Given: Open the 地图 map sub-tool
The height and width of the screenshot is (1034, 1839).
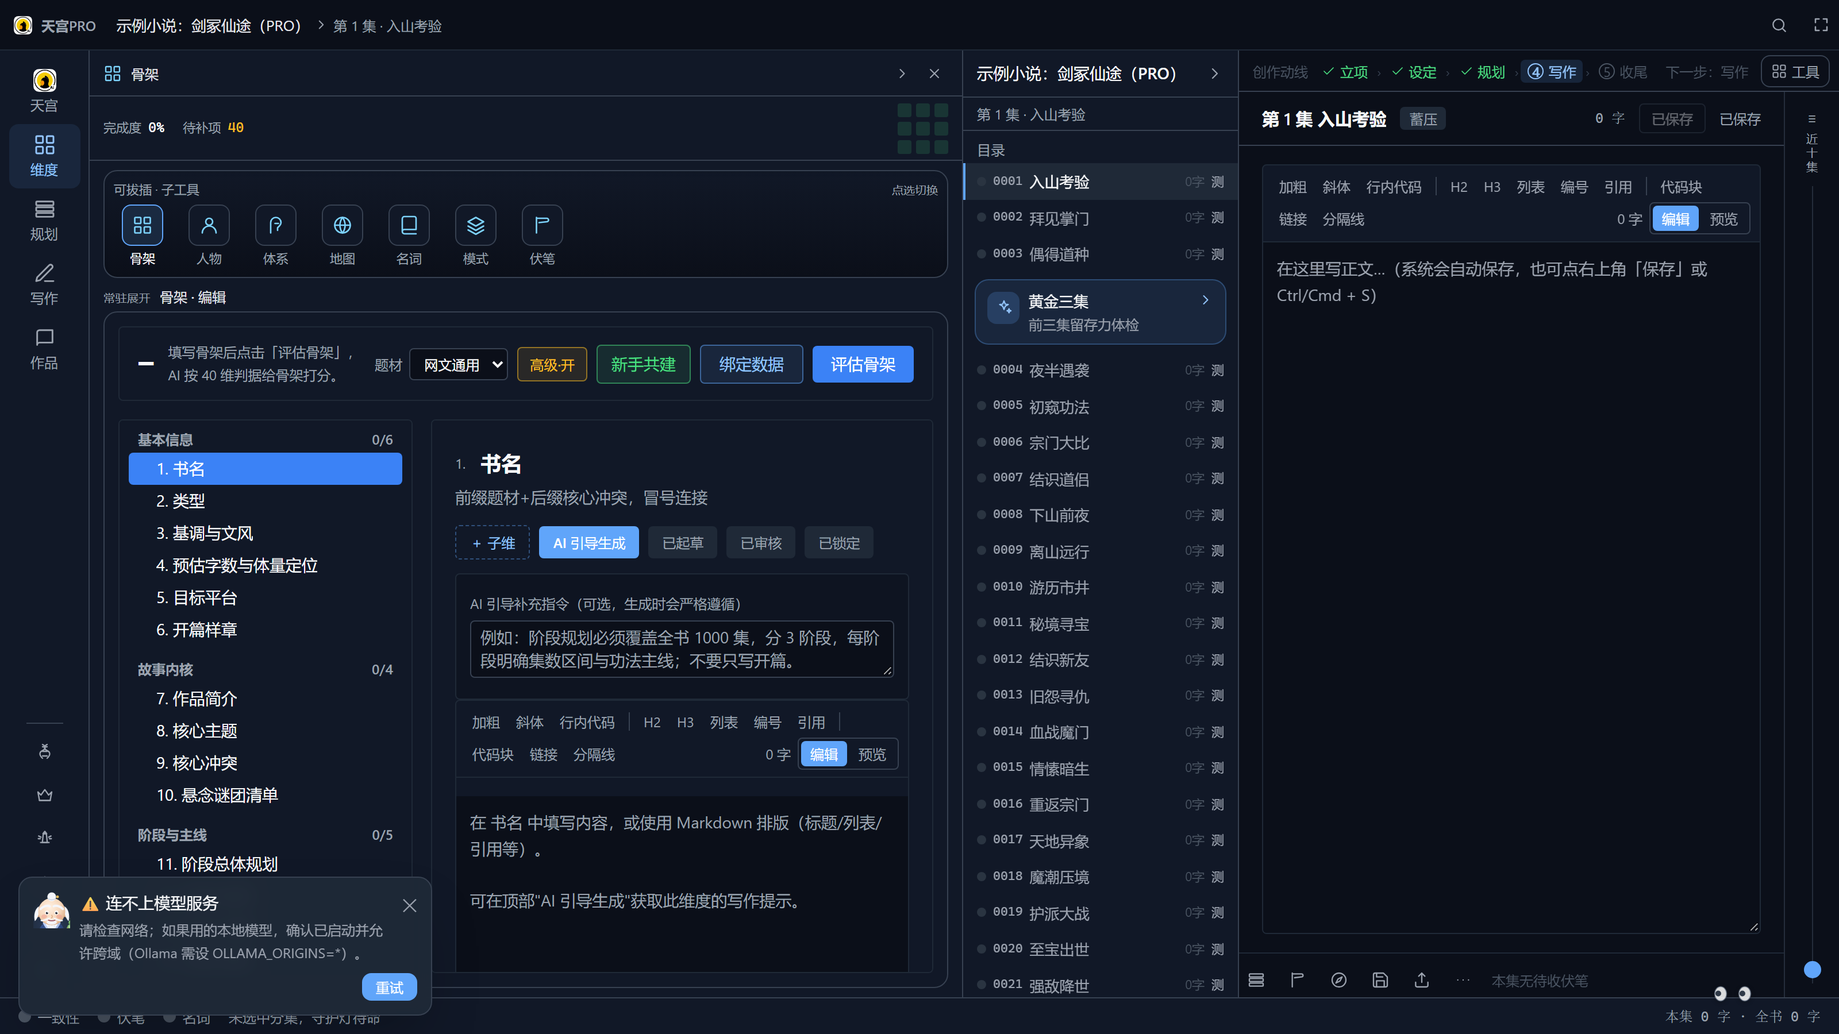Looking at the screenshot, I should pyautogui.click(x=342, y=225).
